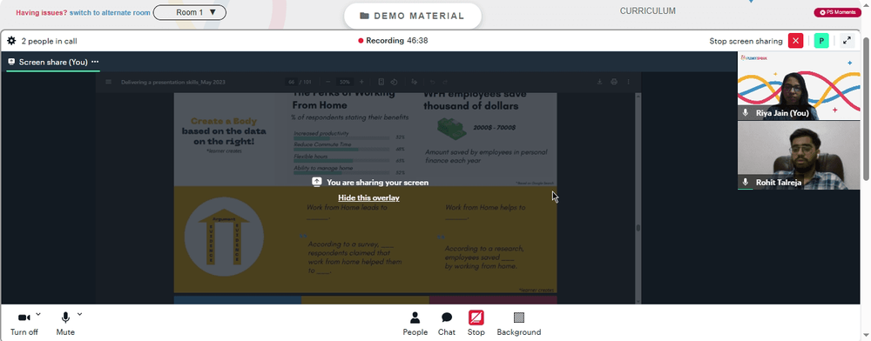Click the PDF page number field

291,82
